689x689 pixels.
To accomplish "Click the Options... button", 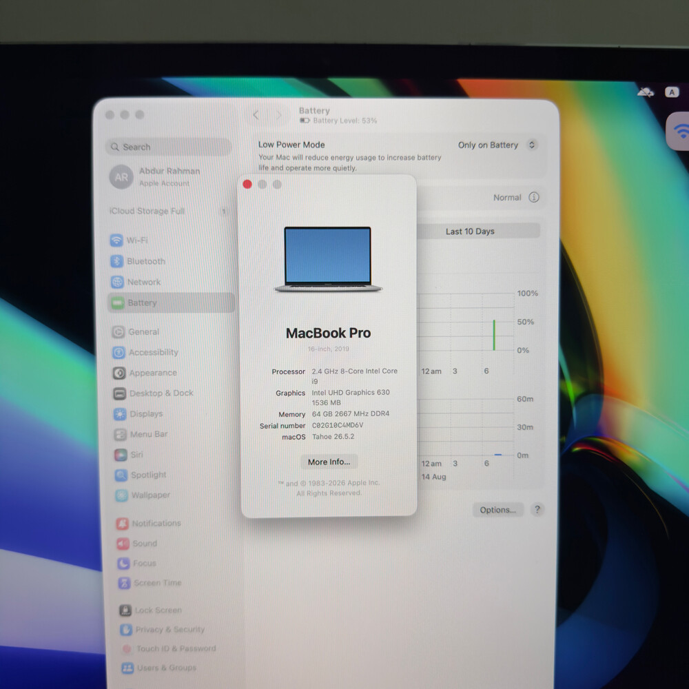I will click(x=498, y=510).
